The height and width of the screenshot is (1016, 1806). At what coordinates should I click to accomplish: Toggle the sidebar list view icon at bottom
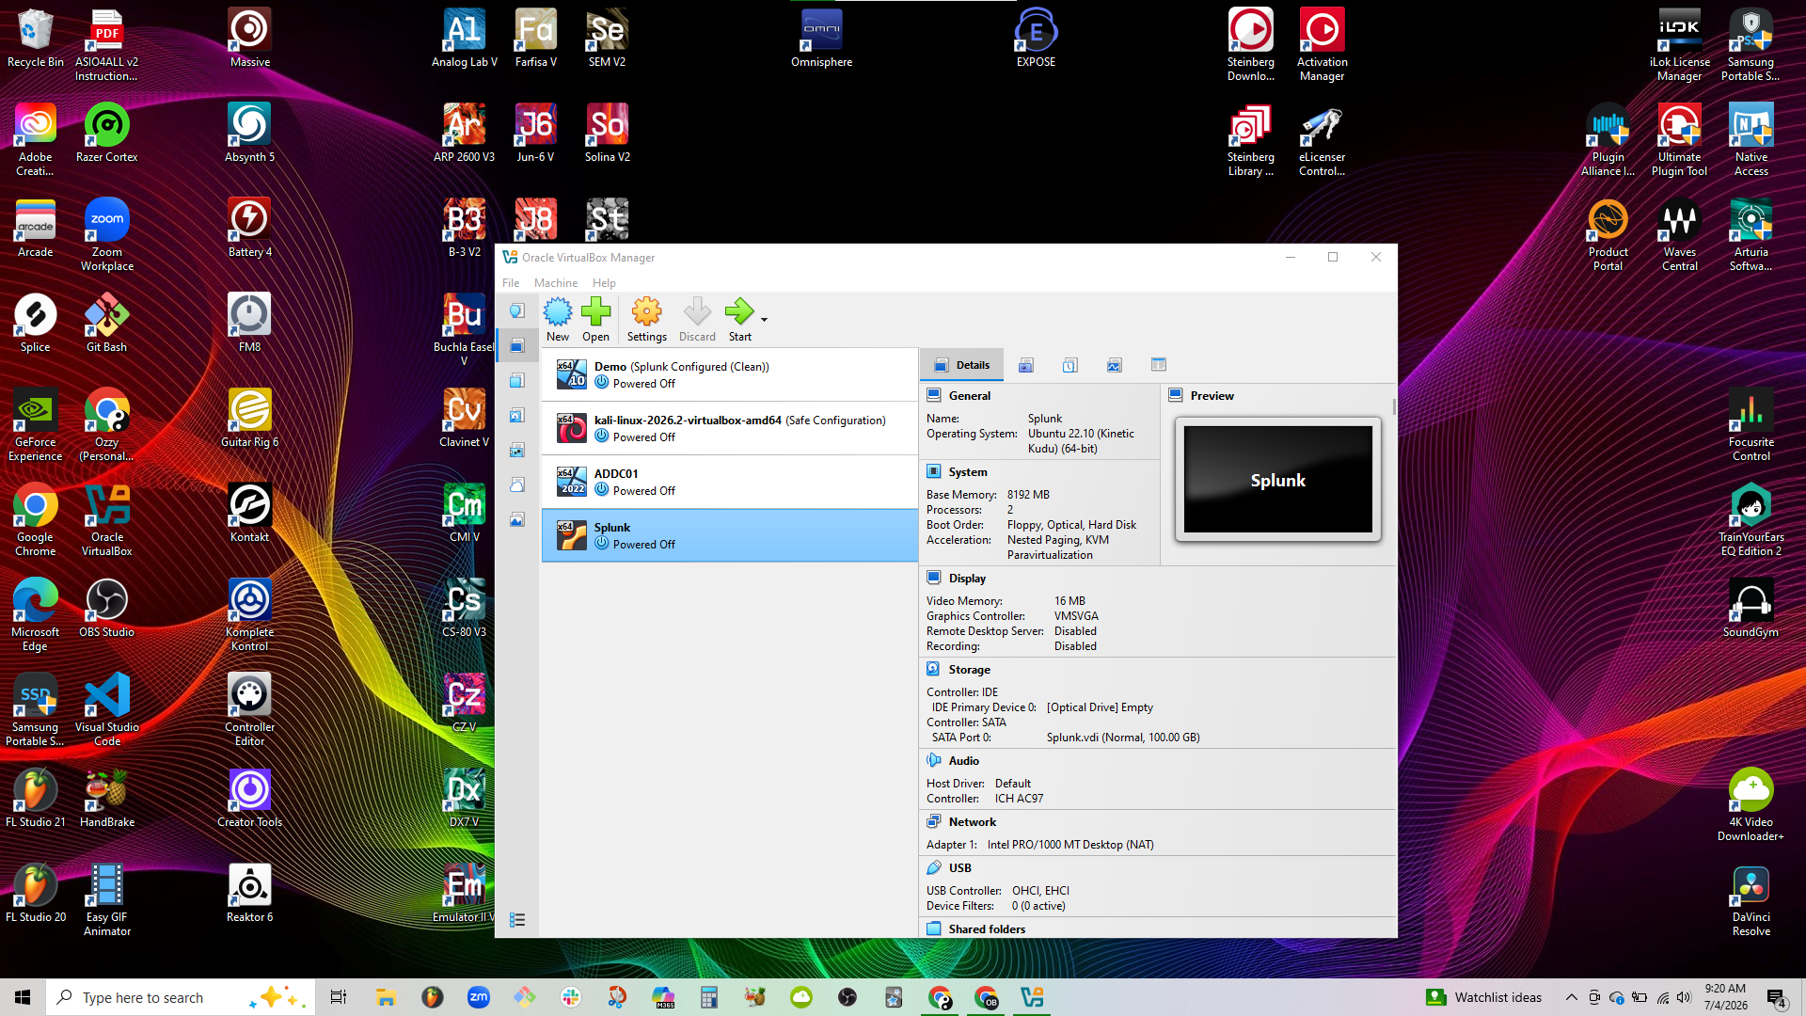[517, 920]
